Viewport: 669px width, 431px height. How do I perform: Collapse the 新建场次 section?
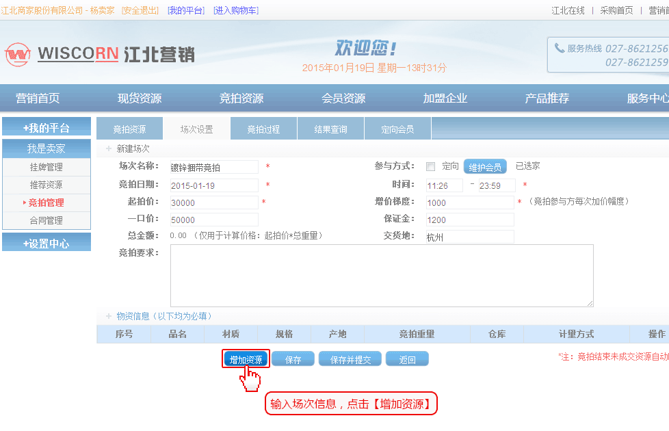108,148
